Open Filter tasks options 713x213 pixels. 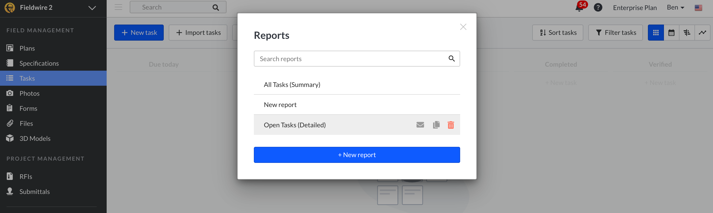[615, 33]
